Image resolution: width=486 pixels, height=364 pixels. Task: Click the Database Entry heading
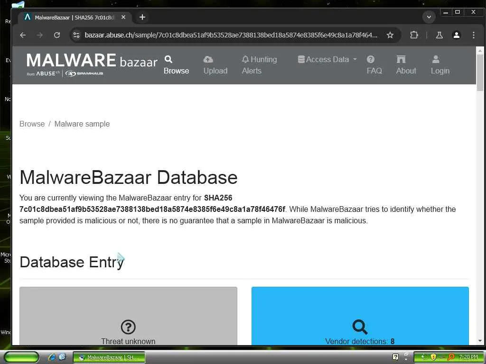click(72, 262)
